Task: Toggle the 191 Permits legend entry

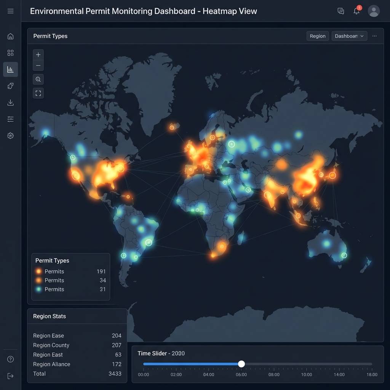Action: [x=70, y=271]
